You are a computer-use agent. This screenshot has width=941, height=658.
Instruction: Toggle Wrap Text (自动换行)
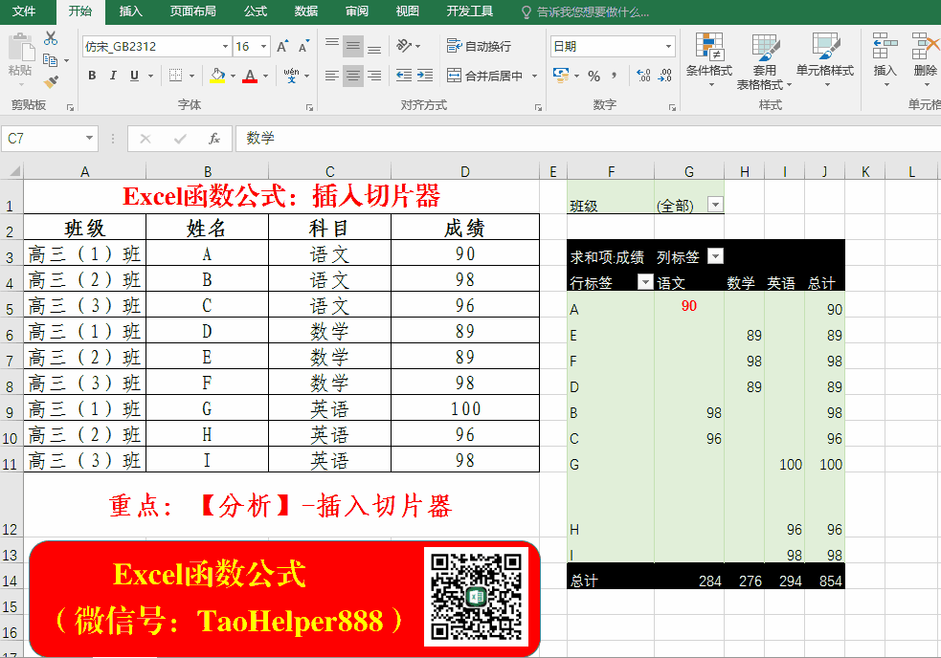[479, 46]
